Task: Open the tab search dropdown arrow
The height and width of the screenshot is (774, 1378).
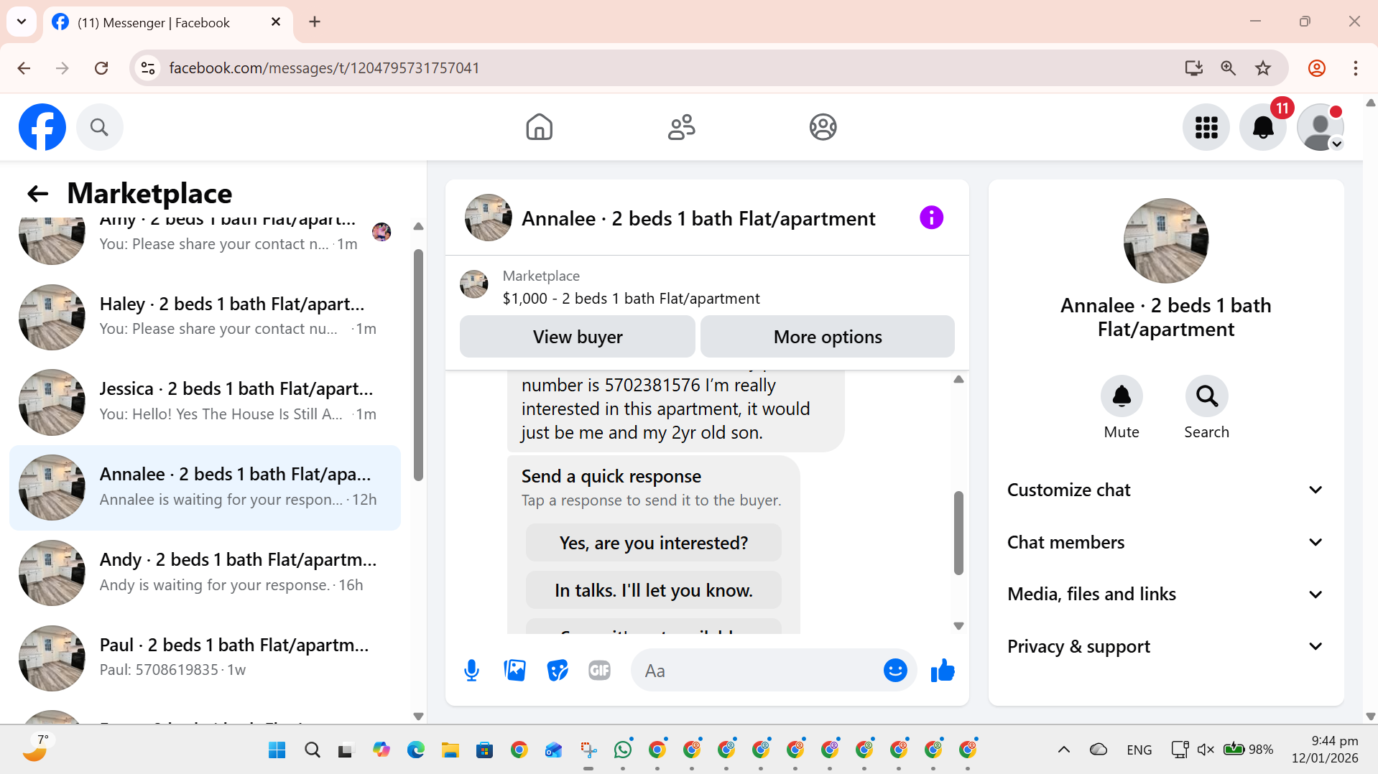Action: point(22,22)
